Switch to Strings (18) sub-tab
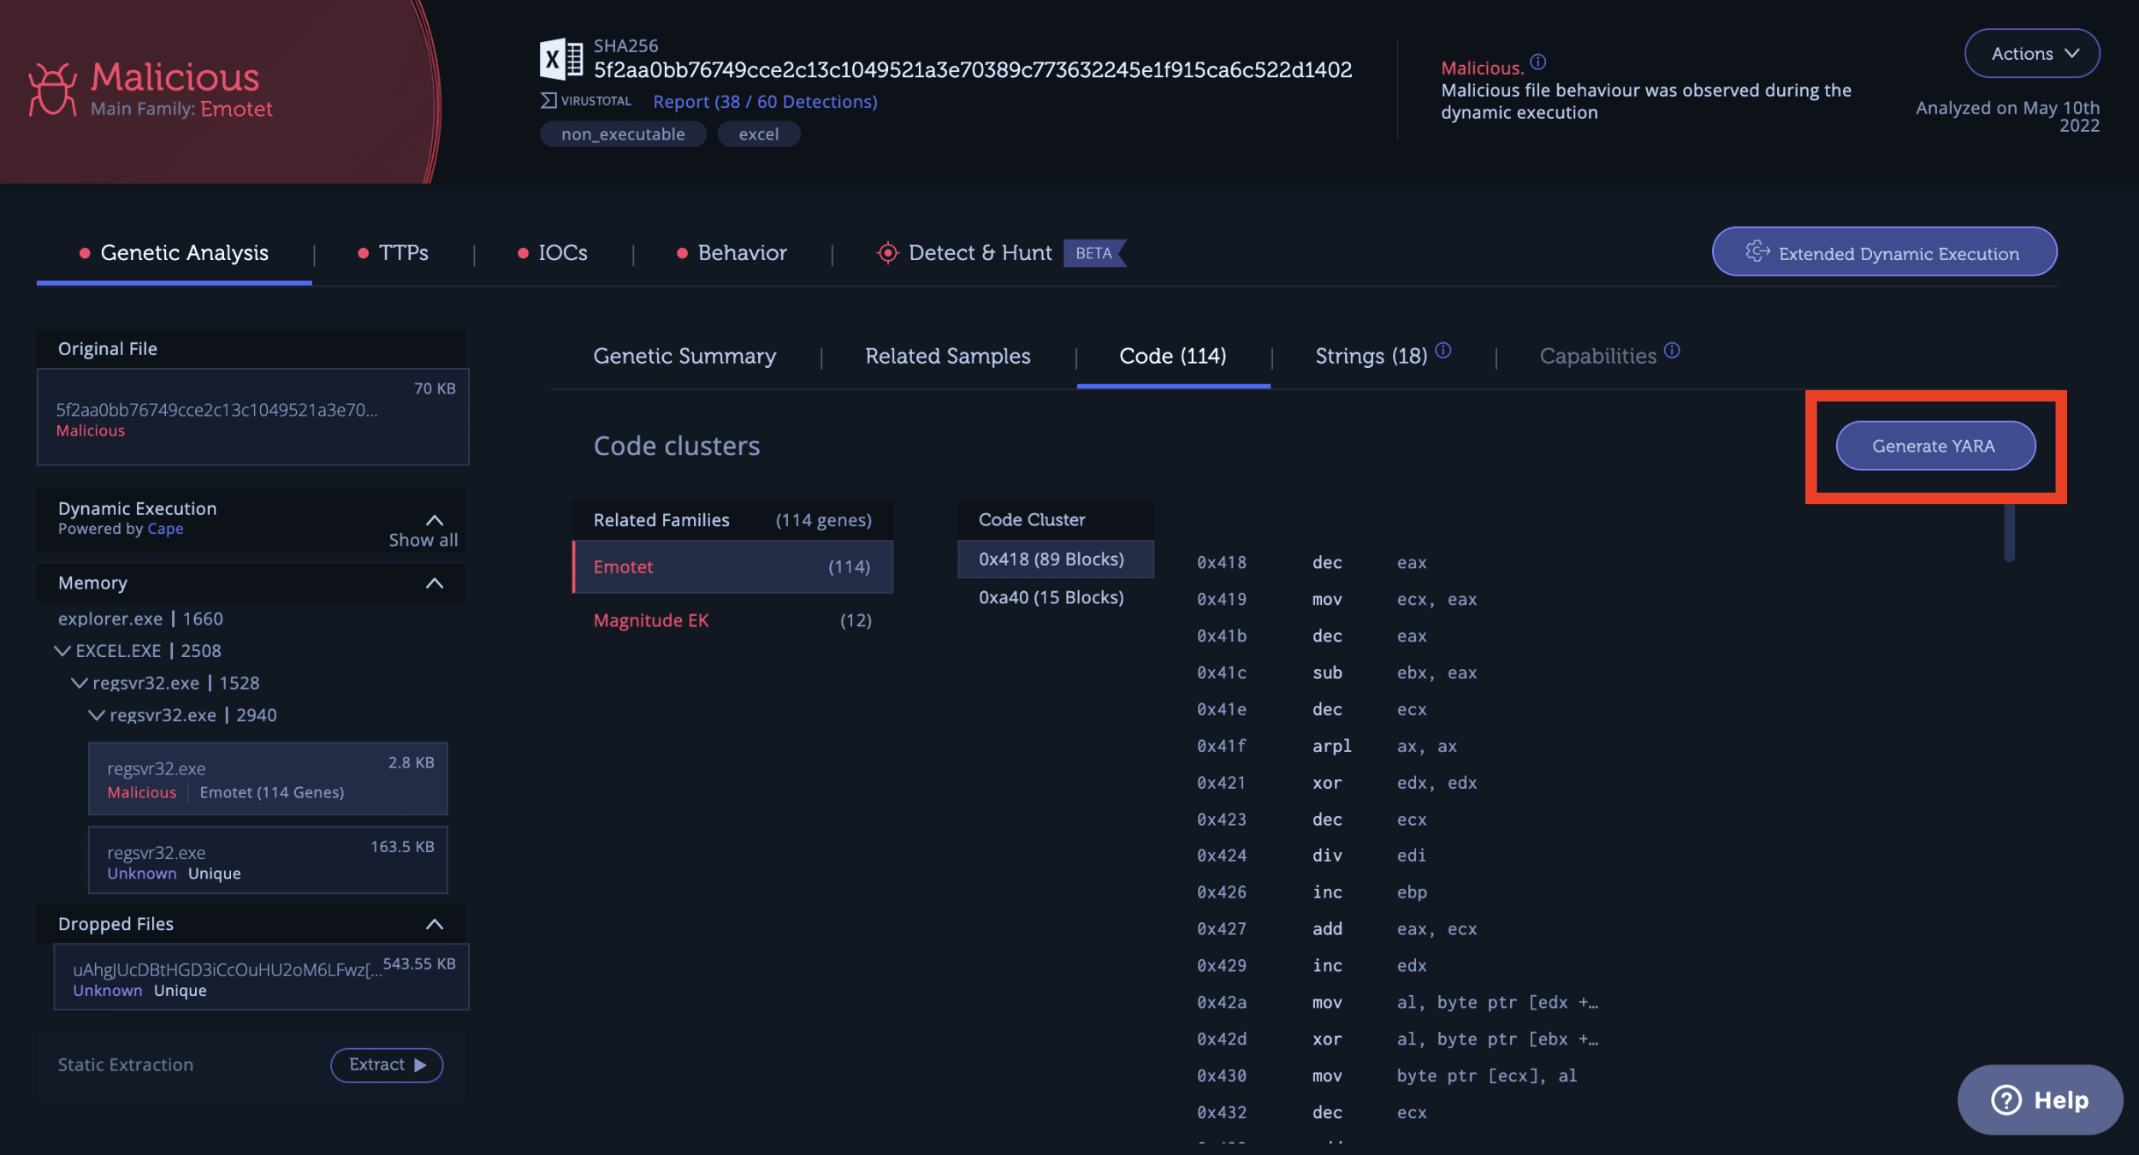The width and height of the screenshot is (2139, 1155). pos(1371,356)
